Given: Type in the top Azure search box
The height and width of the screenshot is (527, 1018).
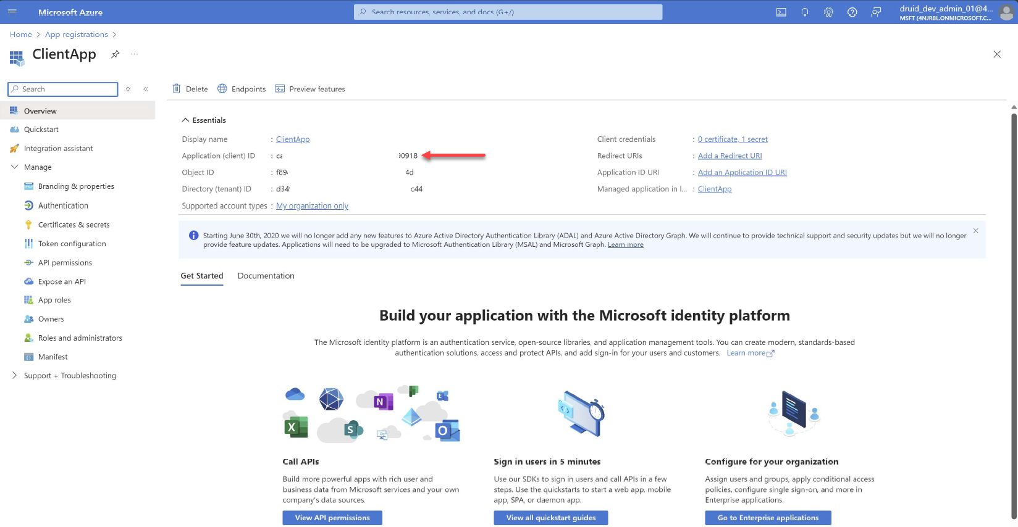Looking at the screenshot, I should pyautogui.click(x=508, y=12).
